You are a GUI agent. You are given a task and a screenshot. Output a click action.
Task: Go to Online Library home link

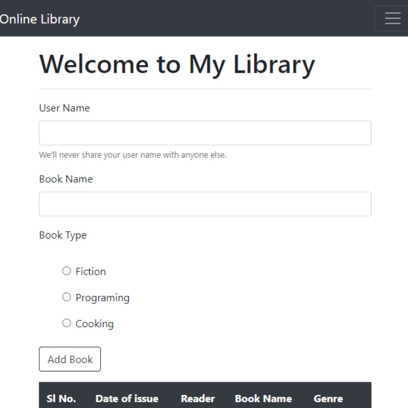coord(40,19)
